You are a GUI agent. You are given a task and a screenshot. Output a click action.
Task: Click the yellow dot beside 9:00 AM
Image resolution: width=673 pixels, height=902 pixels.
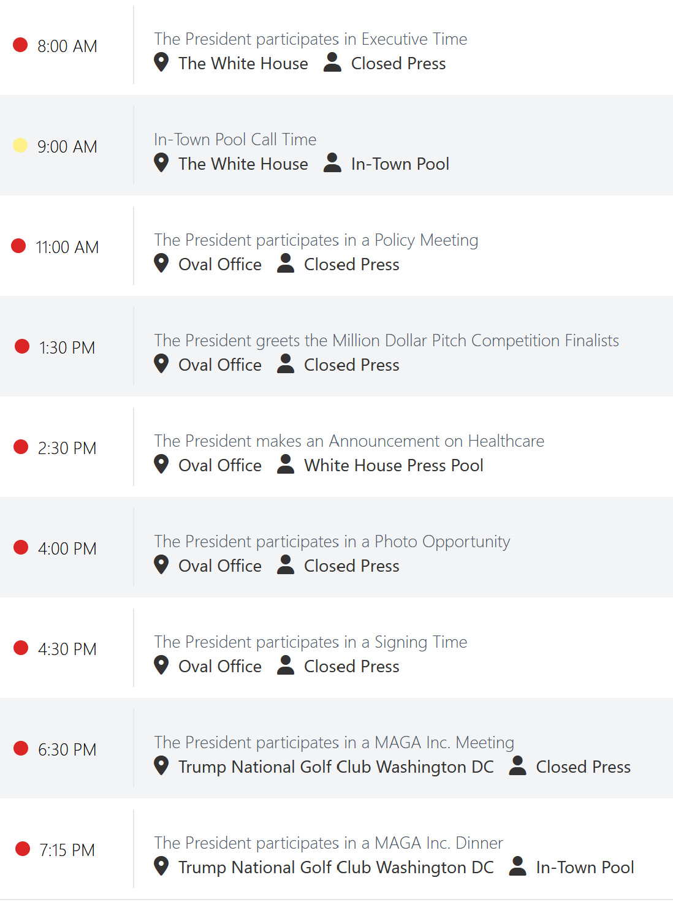click(x=20, y=145)
